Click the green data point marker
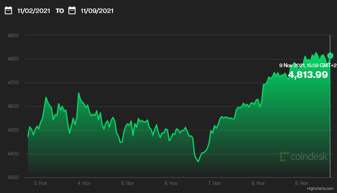337x193 pixels. [x=330, y=56]
